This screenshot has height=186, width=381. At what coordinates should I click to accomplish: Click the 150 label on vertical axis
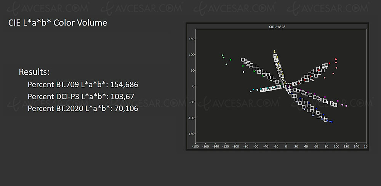[x=192, y=39]
